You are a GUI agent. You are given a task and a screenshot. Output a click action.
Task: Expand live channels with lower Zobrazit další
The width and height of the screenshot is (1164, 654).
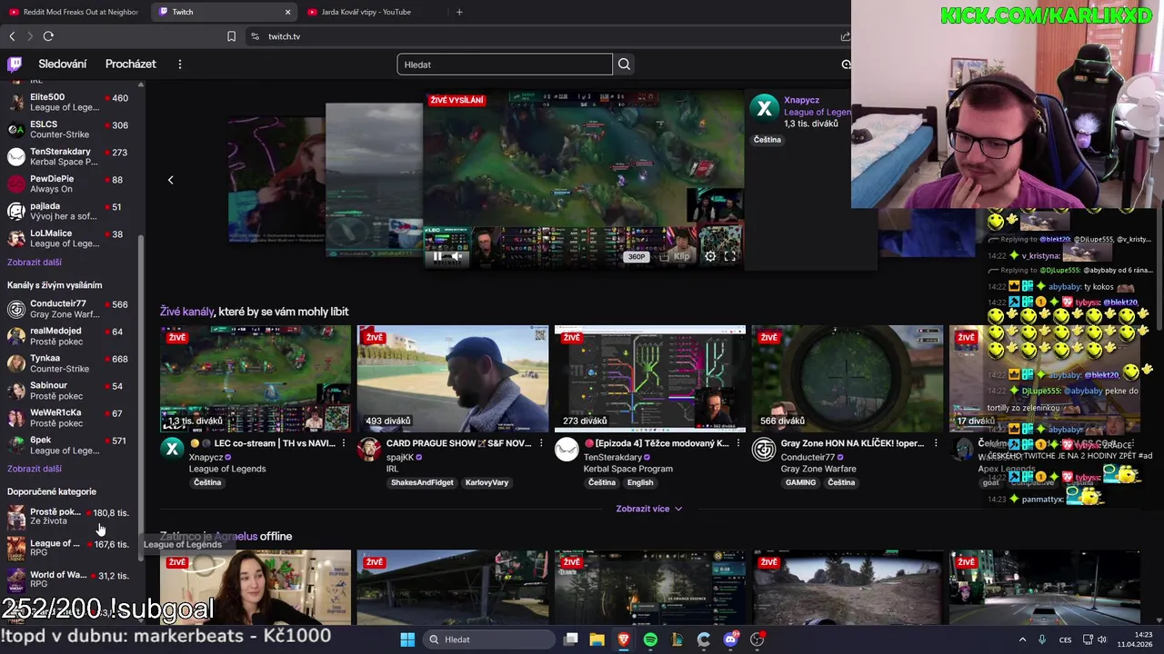[x=35, y=469]
